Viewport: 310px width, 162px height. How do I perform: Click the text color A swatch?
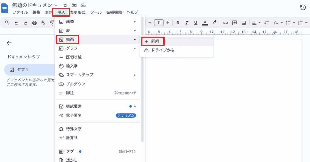[x=205, y=23]
